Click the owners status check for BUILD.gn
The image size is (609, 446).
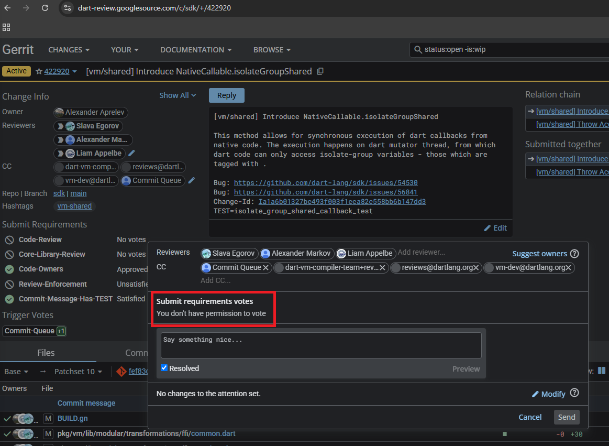(x=7, y=418)
